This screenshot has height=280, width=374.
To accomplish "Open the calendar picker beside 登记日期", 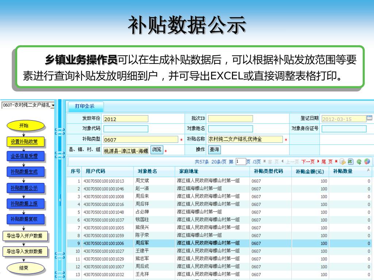I will [370, 118].
